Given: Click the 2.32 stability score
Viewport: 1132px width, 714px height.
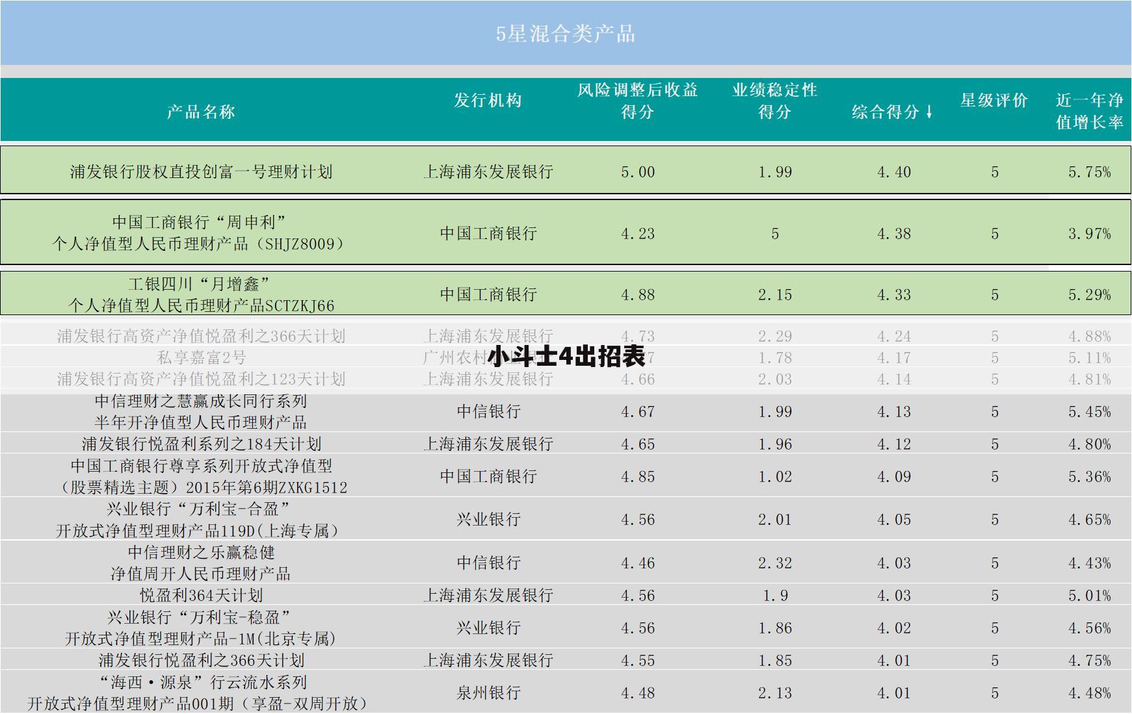Looking at the screenshot, I should coord(775,563).
